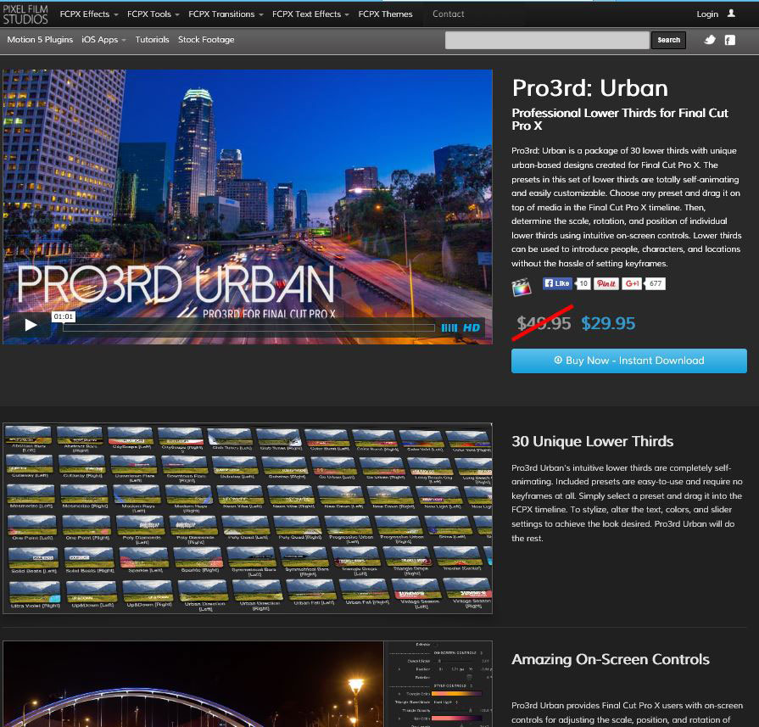Open the Contact page
The image size is (759, 727).
(x=449, y=14)
